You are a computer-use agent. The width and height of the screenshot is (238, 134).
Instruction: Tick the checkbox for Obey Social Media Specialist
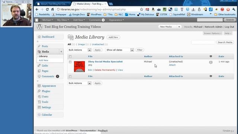tap(70, 62)
